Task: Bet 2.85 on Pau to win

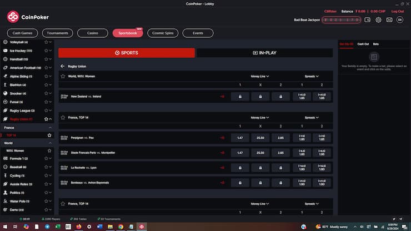Action: click(x=280, y=138)
